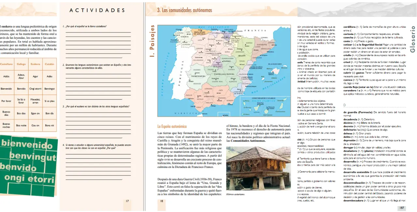The height and width of the screenshot is (212, 417).
Task: Select the caption "Hórreo asturiano."
Action: (x=236, y=194)
